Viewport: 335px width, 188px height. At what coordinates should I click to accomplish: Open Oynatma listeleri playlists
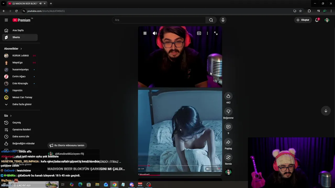pos(20,130)
